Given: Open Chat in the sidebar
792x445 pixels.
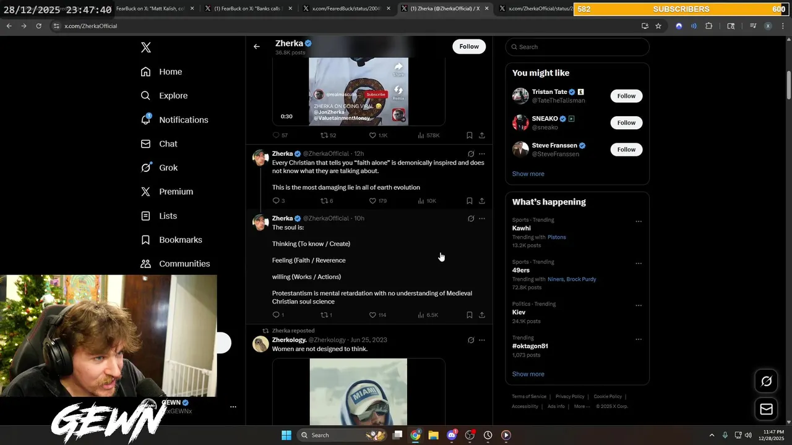Looking at the screenshot, I should coord(159,143).
